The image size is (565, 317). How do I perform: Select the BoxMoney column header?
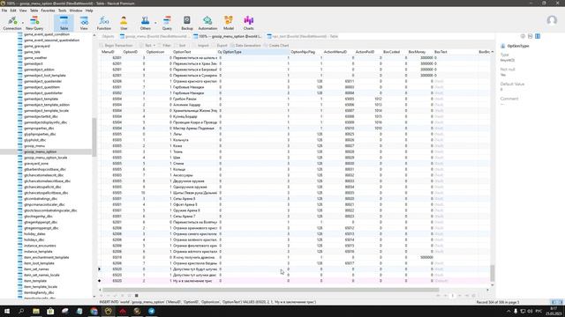[419, 52]
